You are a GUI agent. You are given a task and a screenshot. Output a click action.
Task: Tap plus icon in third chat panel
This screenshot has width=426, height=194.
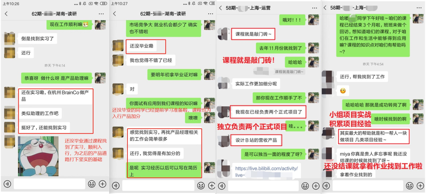(316, 186)
